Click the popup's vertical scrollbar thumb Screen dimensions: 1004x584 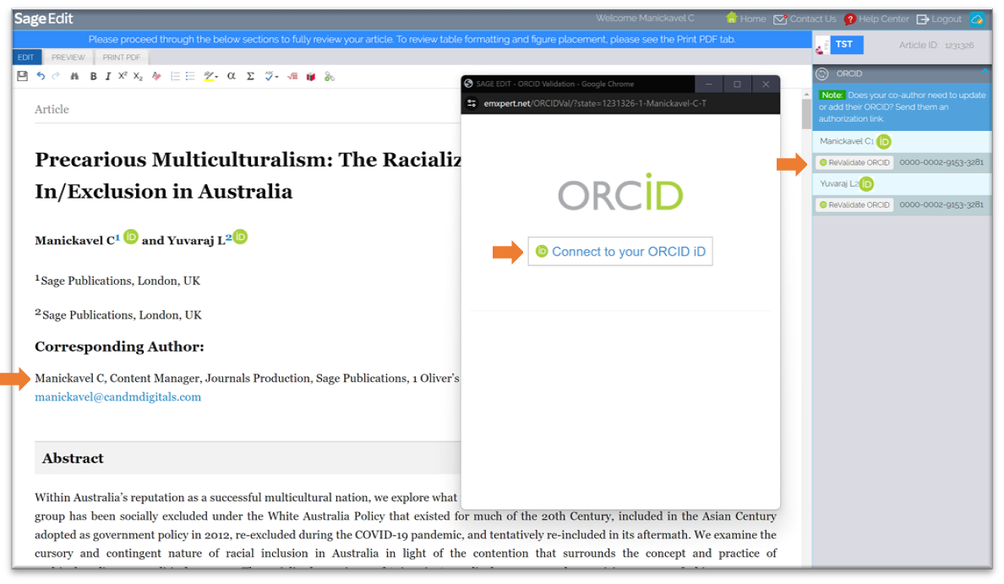(806, 112)
